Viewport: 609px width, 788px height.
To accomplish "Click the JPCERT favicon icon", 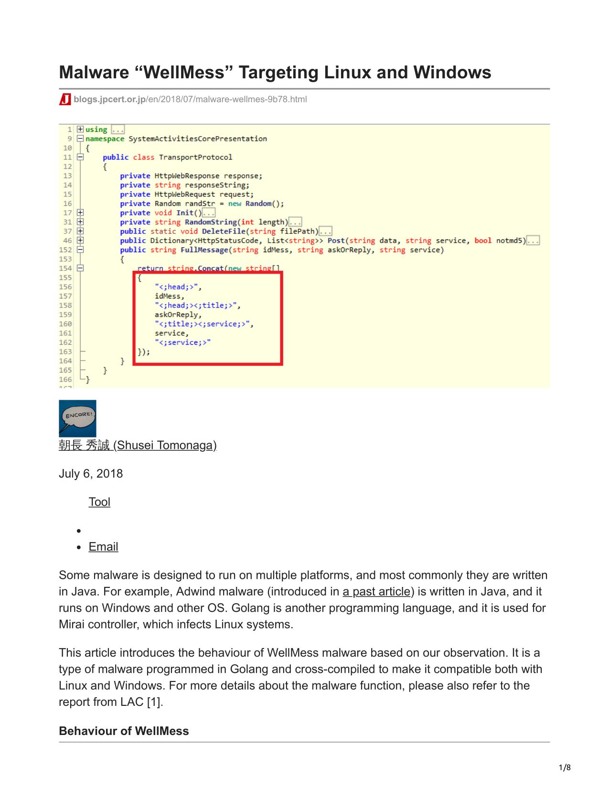I will tap(65, 99).
